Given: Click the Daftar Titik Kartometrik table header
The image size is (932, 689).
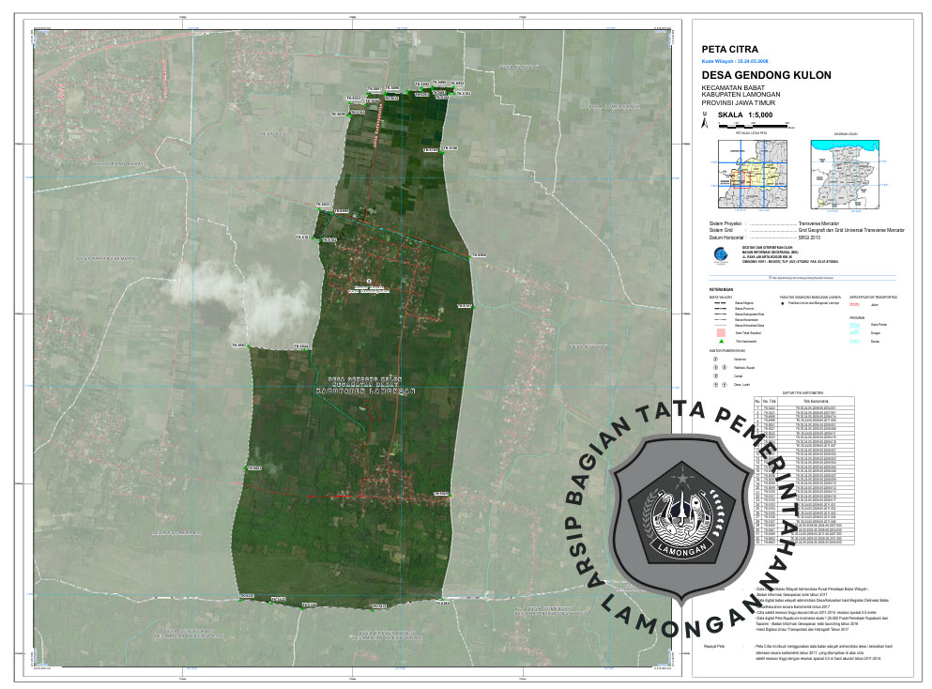Looking at the screenshot, I should pyautogui.click(x=803, y=392).
